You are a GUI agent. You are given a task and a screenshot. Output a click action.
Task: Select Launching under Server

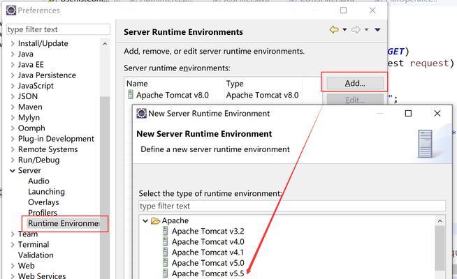(x=46, y=192)
